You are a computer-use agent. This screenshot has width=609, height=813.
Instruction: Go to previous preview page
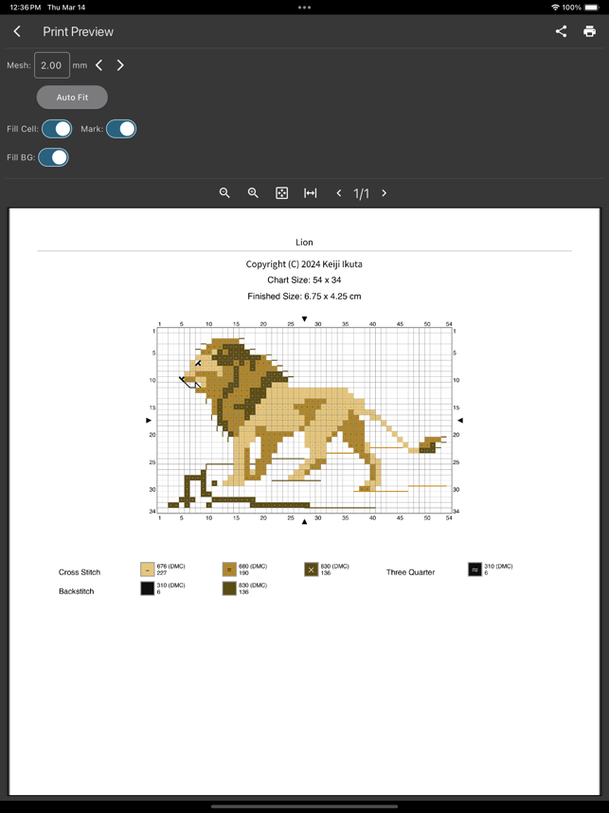(x=339, y=193)
